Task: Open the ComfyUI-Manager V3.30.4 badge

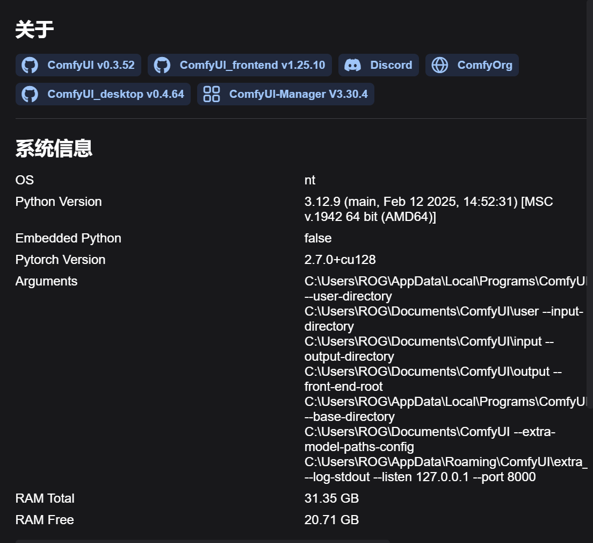Action: click(x=286, y=94)
